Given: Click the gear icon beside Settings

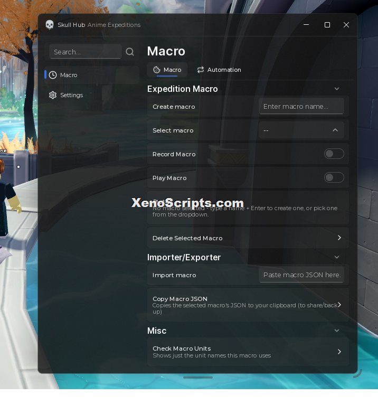Looking at the screenshot, I should (53, 95).
